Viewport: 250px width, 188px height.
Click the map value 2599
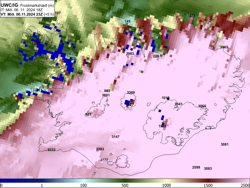point(196,167)
